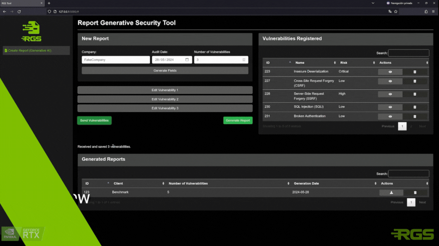Sort vulnerabilities by Name column
This screenshot has width=439, height=246.
click(x=315, y=63)
